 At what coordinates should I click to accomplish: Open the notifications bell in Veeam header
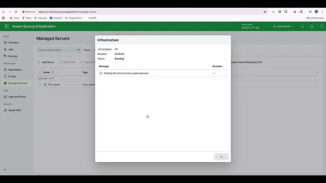point(302,26)
